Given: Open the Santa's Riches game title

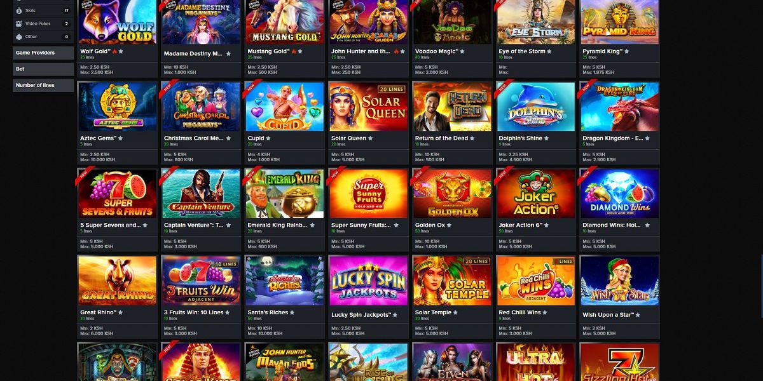Looking at the screenshot, I should [x=268, y=312].
